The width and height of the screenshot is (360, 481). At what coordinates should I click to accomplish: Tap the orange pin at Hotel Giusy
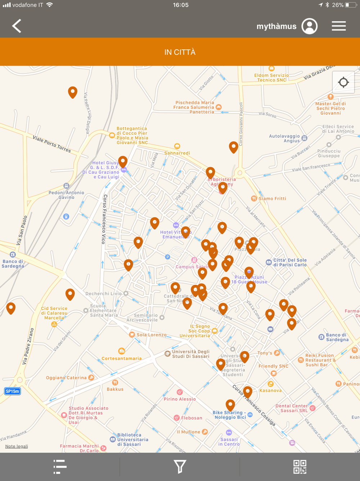[x=123, y=162]
